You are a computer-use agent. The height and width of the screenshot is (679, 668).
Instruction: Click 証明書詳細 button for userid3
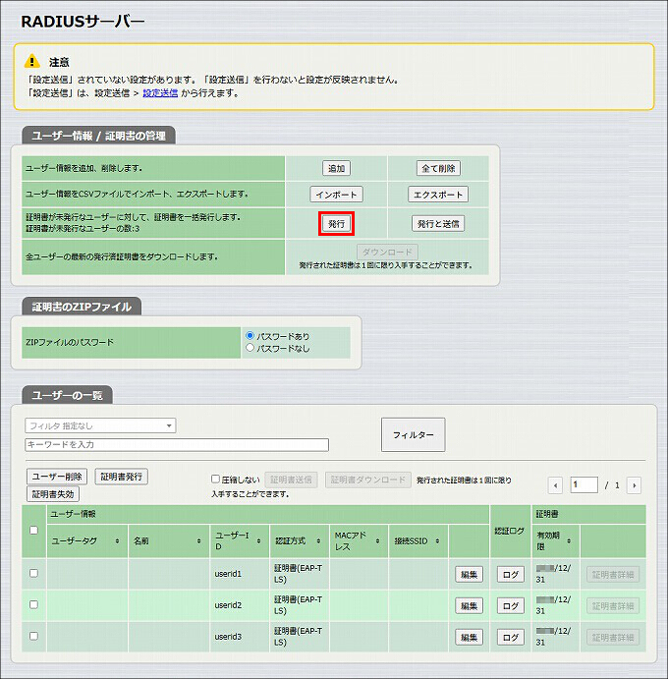613,637
